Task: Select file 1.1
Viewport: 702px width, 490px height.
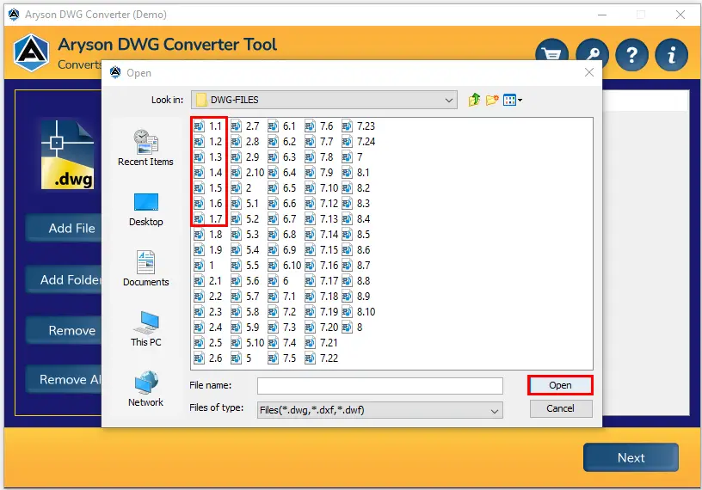Action: click(x=208, y=126)
